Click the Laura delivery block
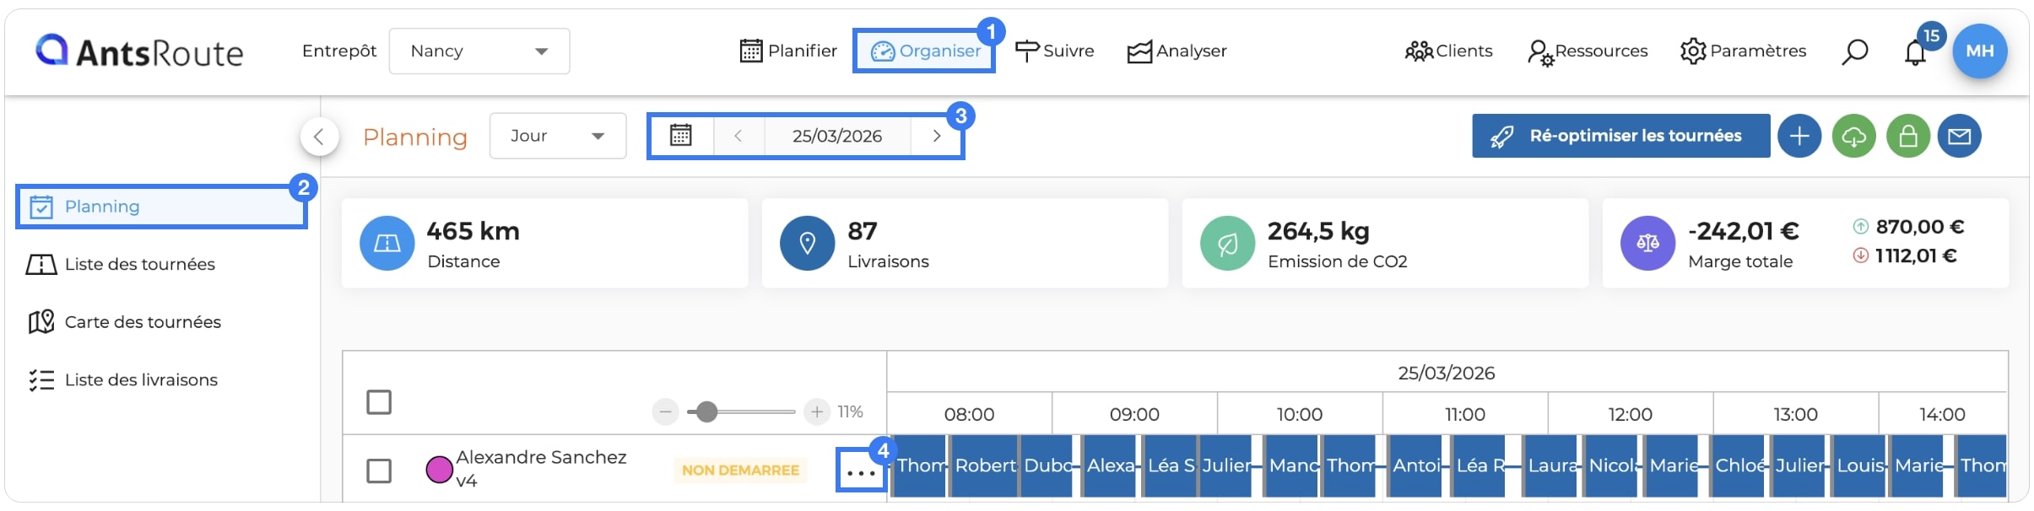The width and height of the screenshot is (2034, 511). coord(1551,466)
